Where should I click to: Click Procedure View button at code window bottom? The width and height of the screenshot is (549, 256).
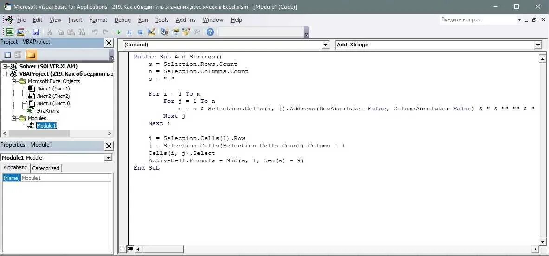[x=123, y=249]
